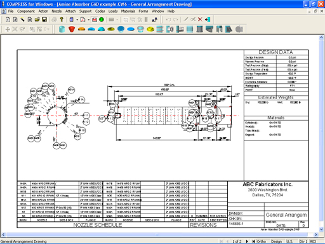The height and width of the screenshot is (244, 325).
Task: Open dropdown arrow next to PDF icon
Action: (x=89, y=20)
